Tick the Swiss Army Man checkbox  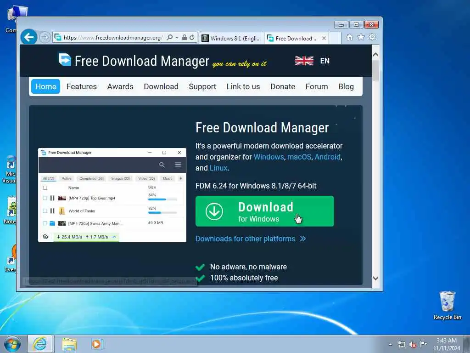(x=45, y=223)
